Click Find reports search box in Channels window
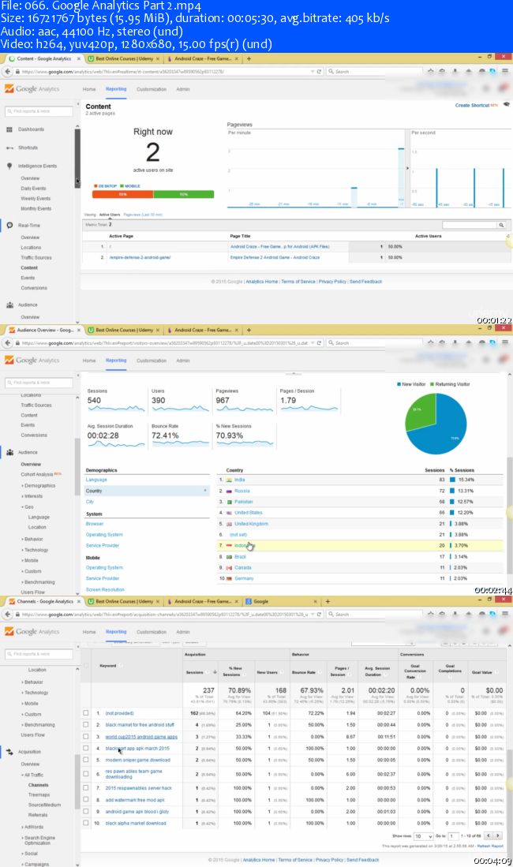Image resolution: width=513 pixels, height=867 pixels. click(39, 654)
